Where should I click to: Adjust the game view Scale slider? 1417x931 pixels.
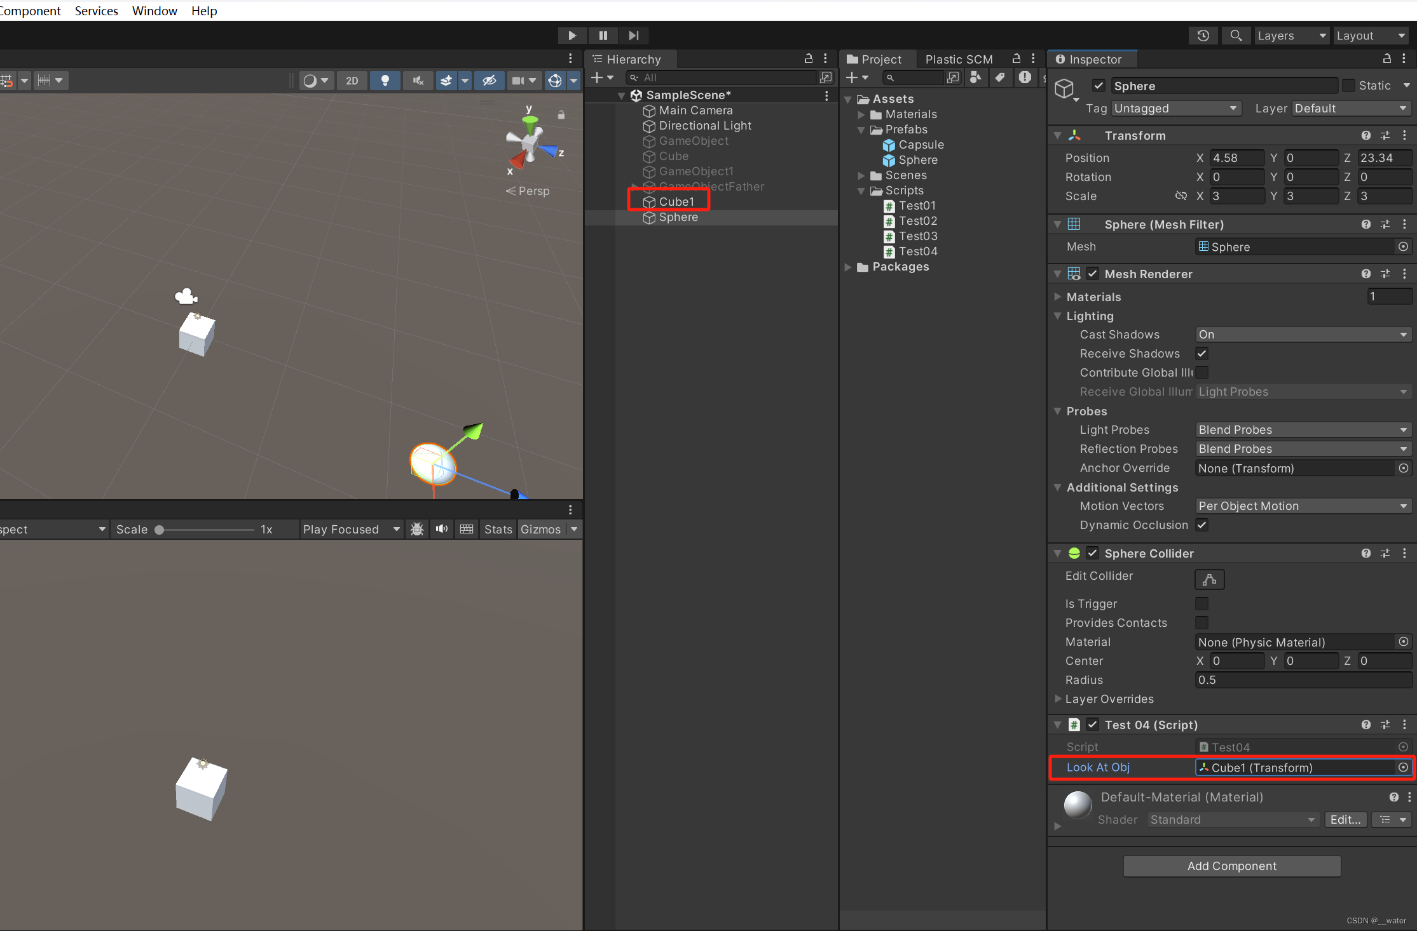pyautogui.click(x=160, y=530)
